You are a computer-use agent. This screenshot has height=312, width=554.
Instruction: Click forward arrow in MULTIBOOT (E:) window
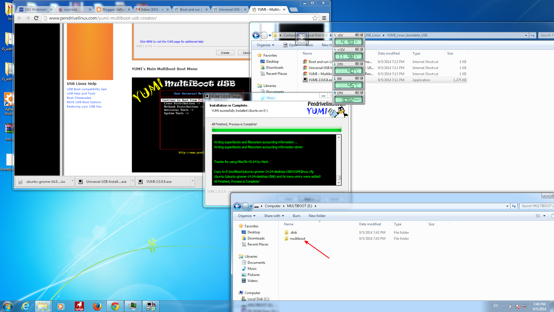click(x=245, y=206)
